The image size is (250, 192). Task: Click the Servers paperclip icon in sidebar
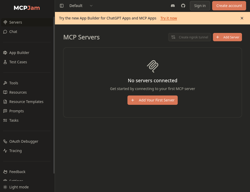[5, 22]
